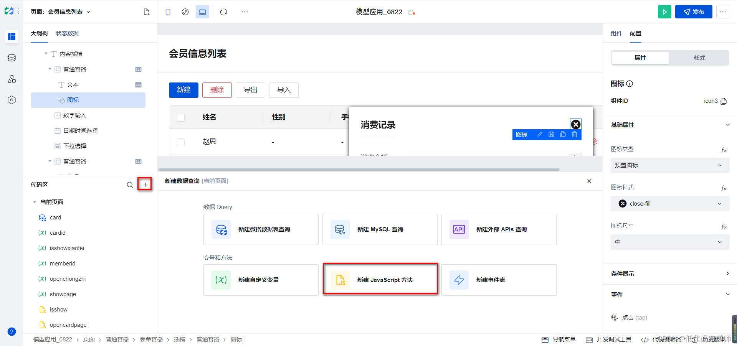This screenshot has width=737, height=346.
Task: Click the 导入 import button
Action: click(284, 90)
